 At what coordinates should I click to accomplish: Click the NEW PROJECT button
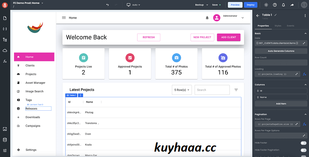pyautogui.click(x=202, y=37)
